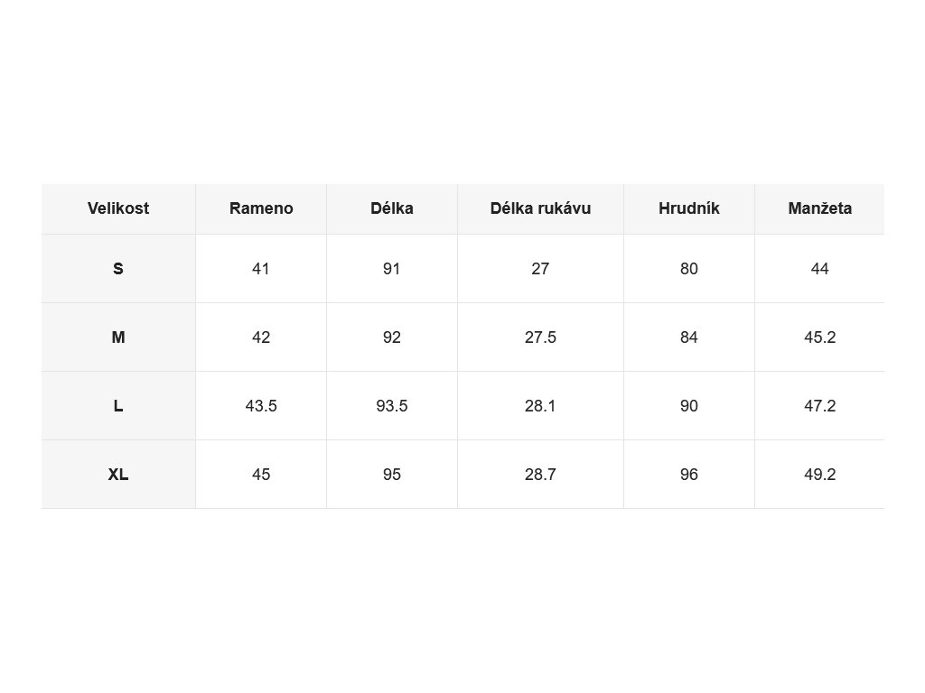Click the Délka cell showing 95

tap(392, 475)
